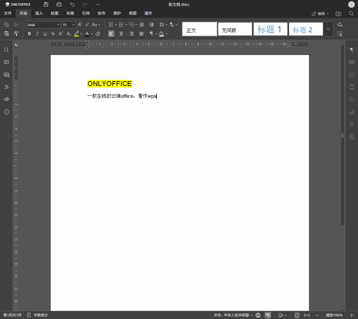358x319 pixels.
Task: Justify the paragraph text
Action: click(141, 34)
